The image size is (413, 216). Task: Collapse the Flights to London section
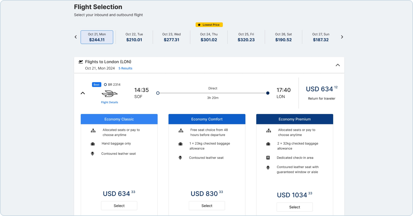(338, 65)
